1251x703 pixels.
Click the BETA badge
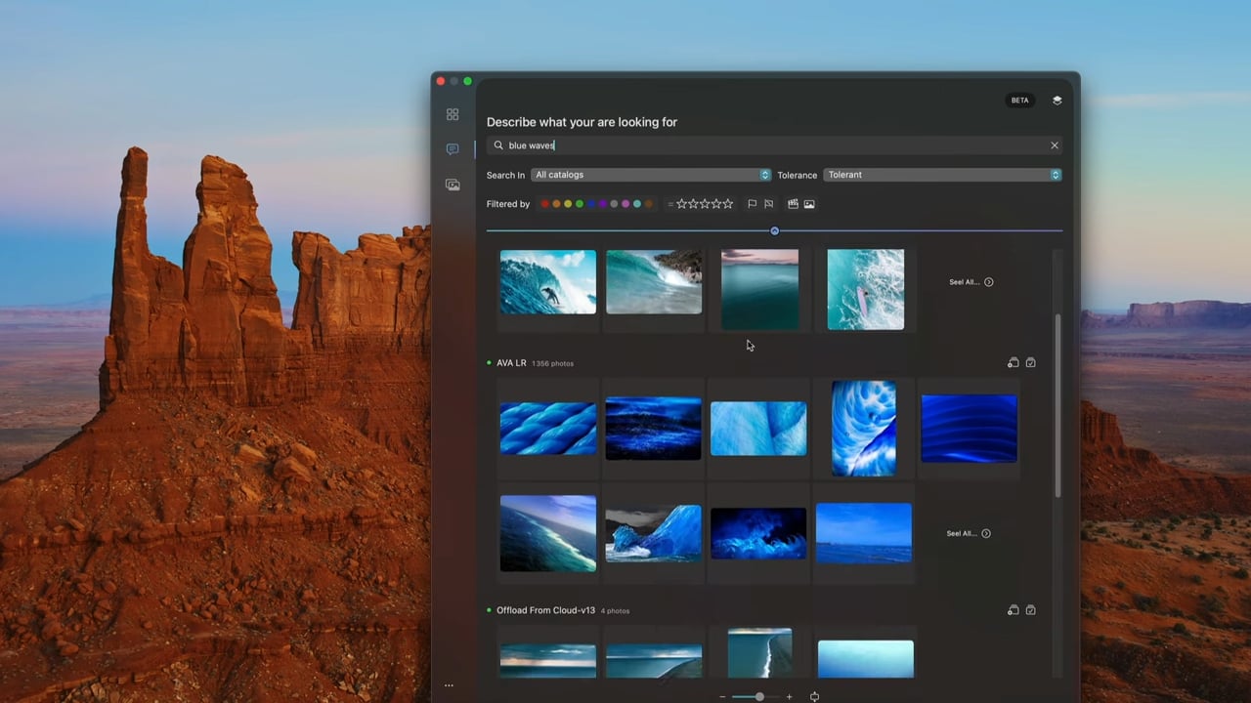(x=1019, y=100)
